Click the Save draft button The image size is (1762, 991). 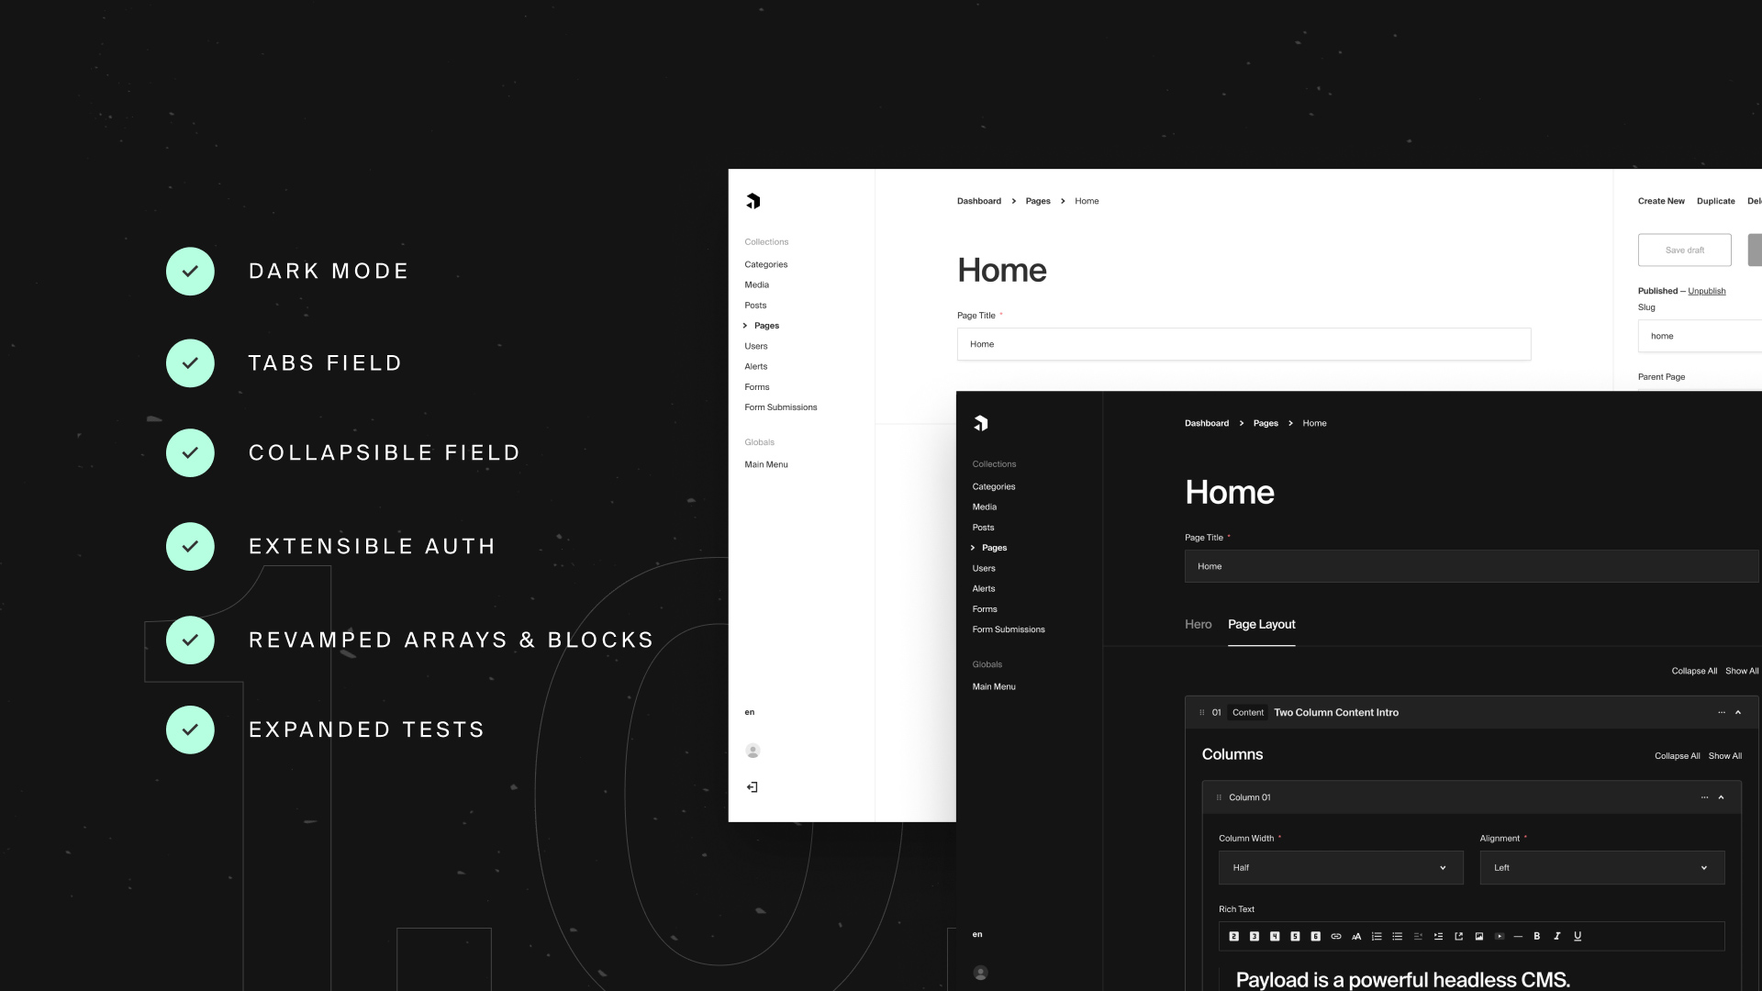pos(1685,250)
